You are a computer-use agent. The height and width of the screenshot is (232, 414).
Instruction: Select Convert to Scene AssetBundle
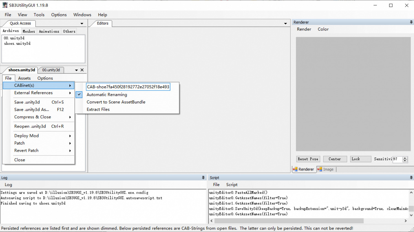pos(116,102)
